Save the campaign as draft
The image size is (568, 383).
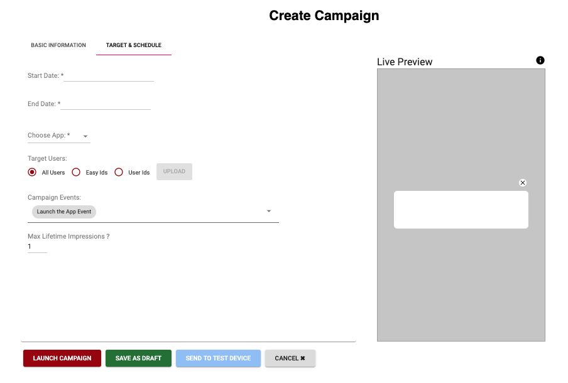click(138, 358)
